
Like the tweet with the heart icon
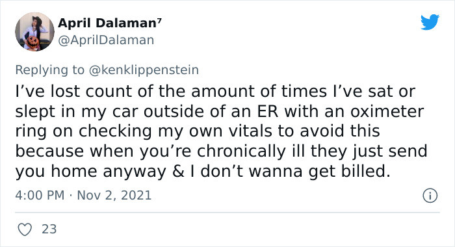tap(25, 229)
